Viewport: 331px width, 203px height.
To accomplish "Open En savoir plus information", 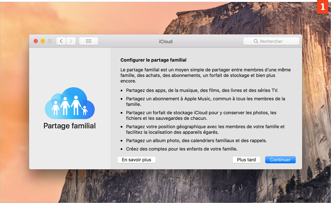I will (136, 160).
